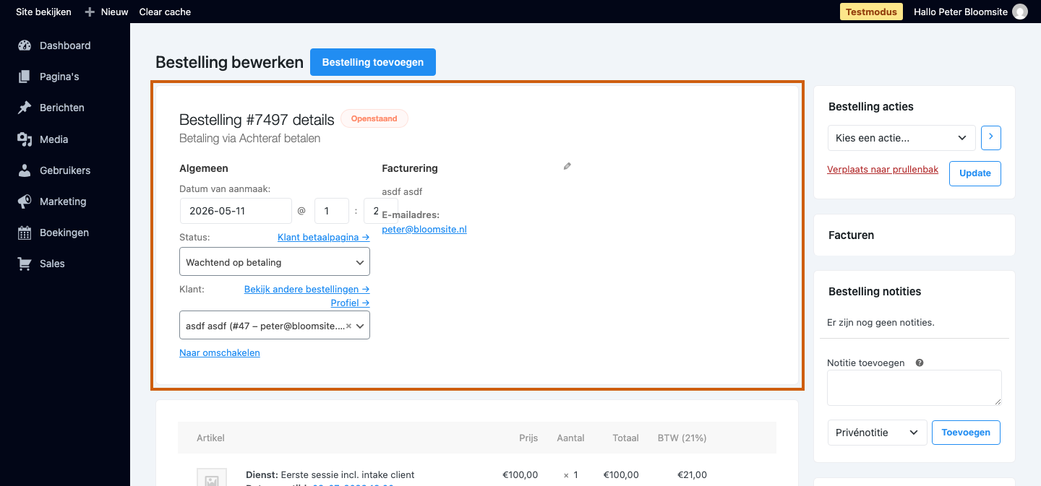Click the Bestelling notities panel heading
This screenshot has width=1041, height=486.
click(x=875, y=292)
